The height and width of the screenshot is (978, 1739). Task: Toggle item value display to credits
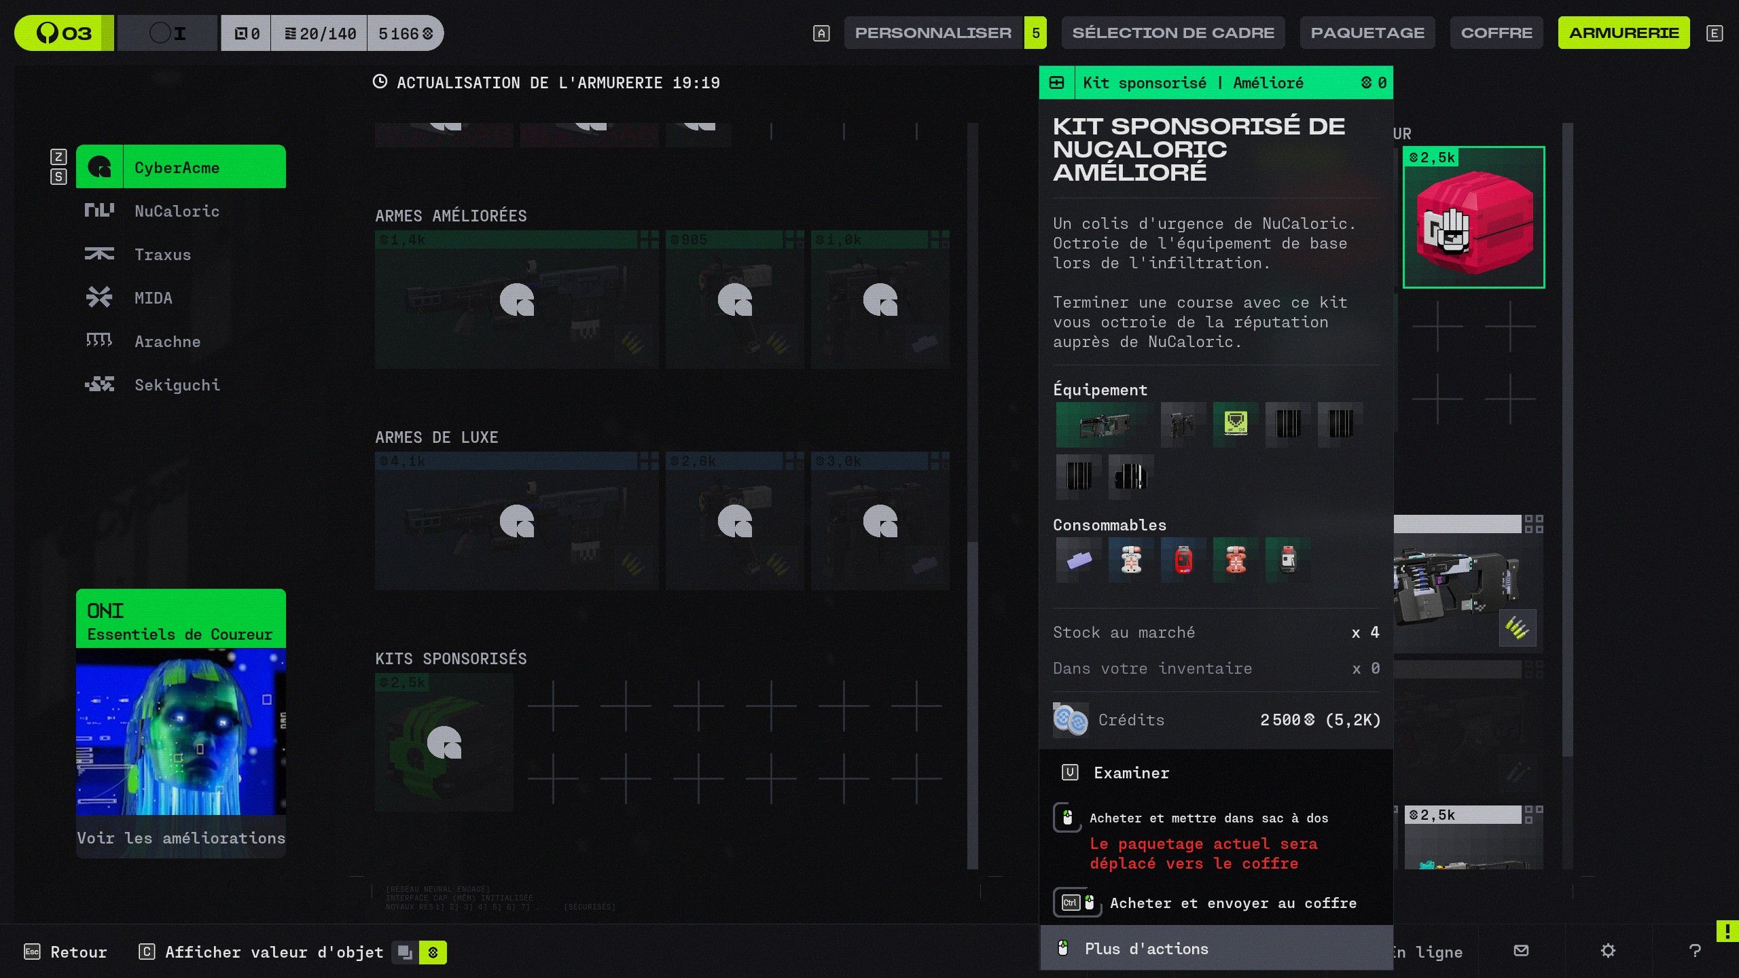point(433,952)
